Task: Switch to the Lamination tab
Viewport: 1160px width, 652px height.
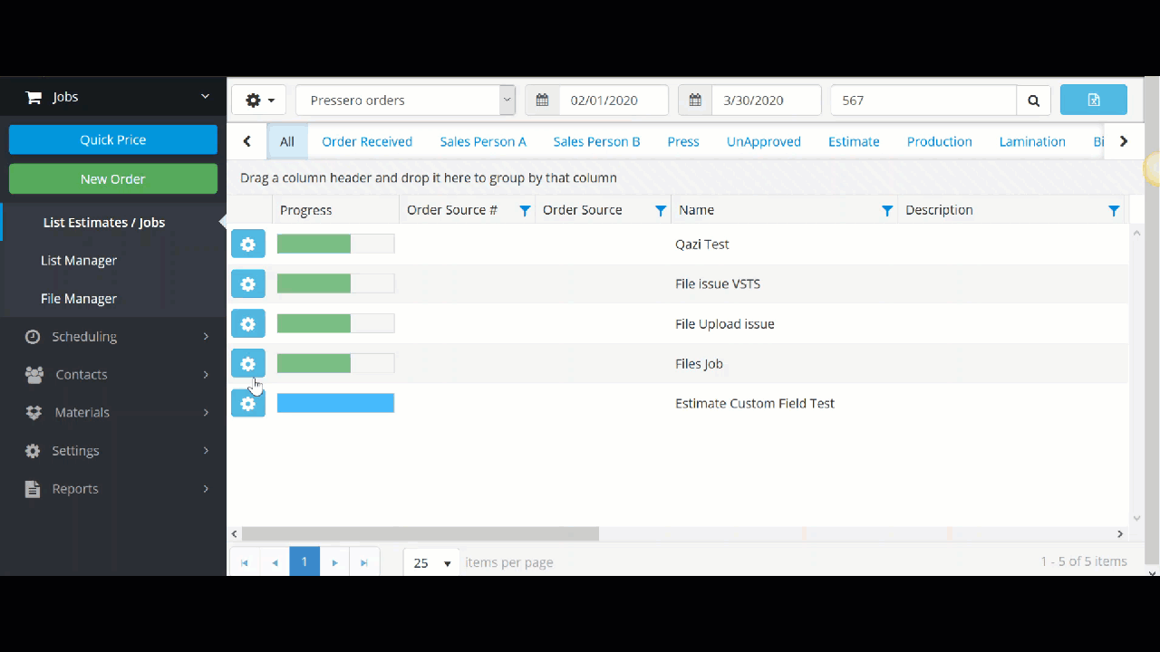Action: [x=1032, y=141]
